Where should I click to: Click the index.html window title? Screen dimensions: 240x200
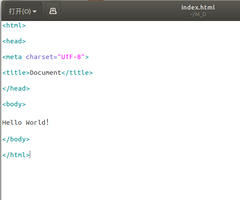coord(198,7)
